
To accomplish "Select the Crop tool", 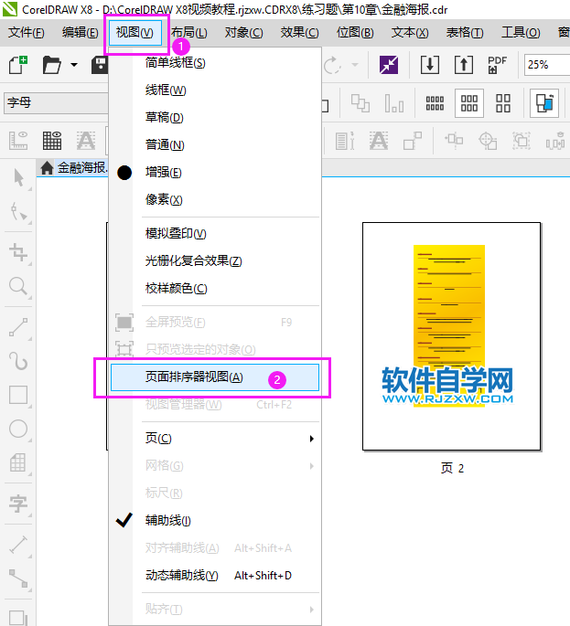I will (x=18, y=253).
